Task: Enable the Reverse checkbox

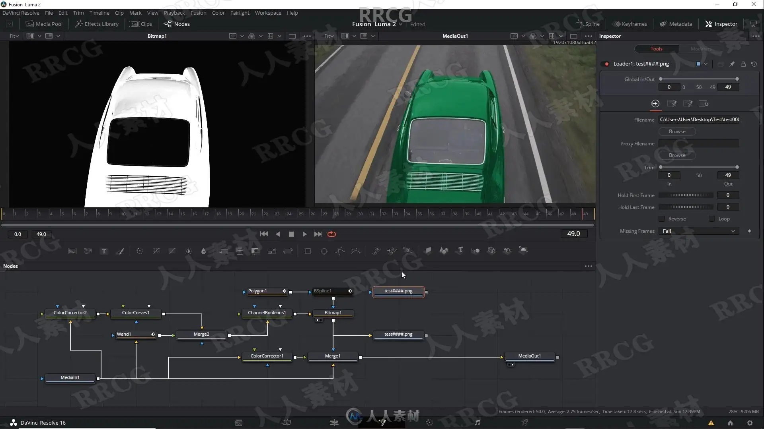Action: point(662,219)
